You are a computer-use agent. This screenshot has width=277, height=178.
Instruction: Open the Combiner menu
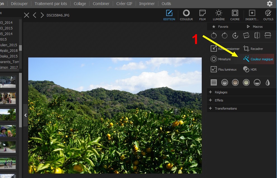pyautogui.click(x=101, y=4)
